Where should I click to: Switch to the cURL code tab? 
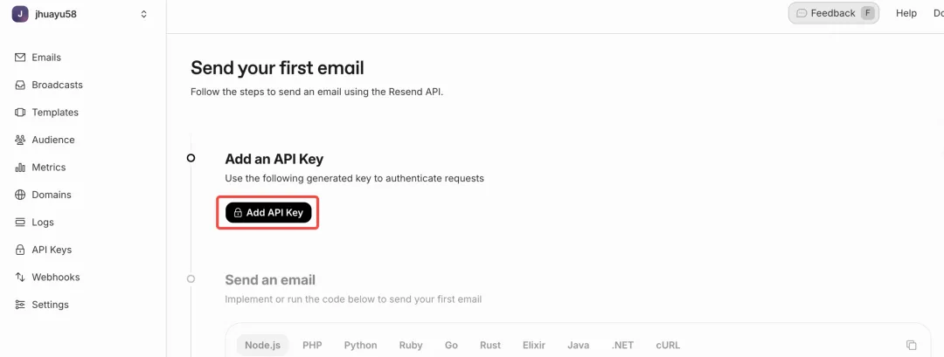(x=668, y=345)
